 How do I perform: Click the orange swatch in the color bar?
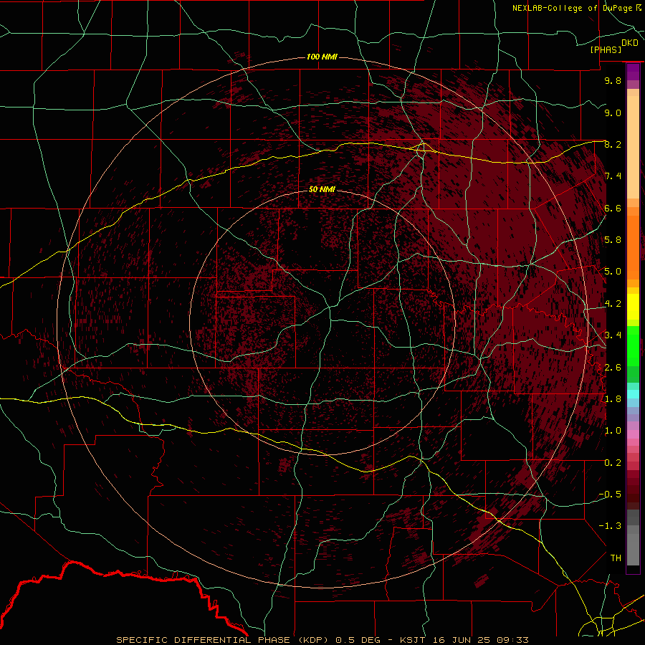(633, 247)
